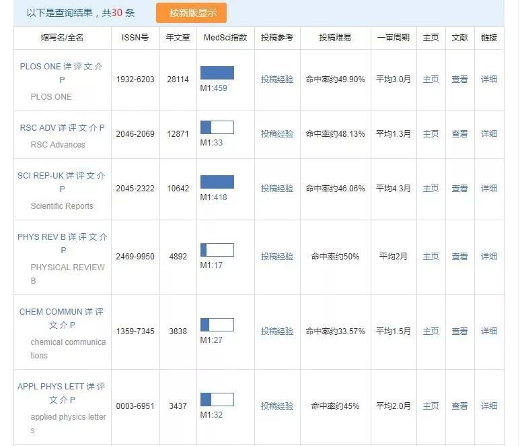The width and height of the screenshot is (520, 446).
Task: Open 投稿经验 for Chemical Communications
Action: point(277,331)
